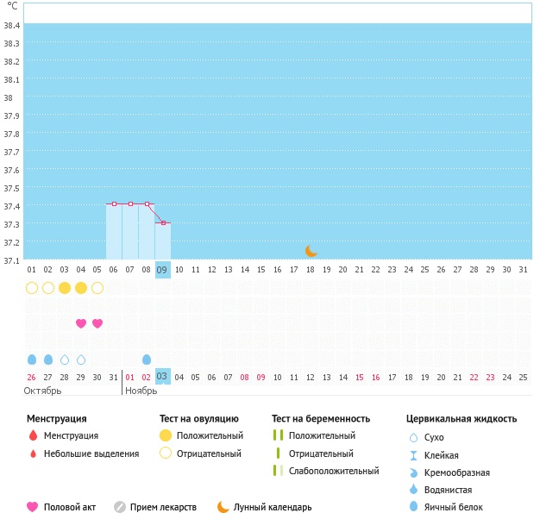Image resolution: width=540 pixels, height=513 pixels.
Task: Click the empty ovulation circle on day 05
Action: 97,288
